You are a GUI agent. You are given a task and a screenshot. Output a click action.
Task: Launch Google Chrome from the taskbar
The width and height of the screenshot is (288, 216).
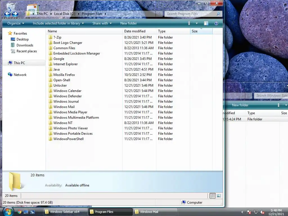[19, 212]
